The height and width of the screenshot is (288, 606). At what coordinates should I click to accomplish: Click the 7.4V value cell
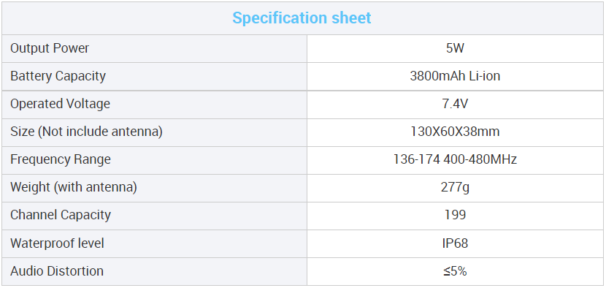455,105
